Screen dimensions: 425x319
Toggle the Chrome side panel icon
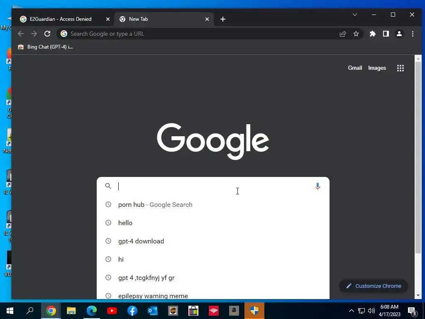pyautogui.click(x=386, y=34)
